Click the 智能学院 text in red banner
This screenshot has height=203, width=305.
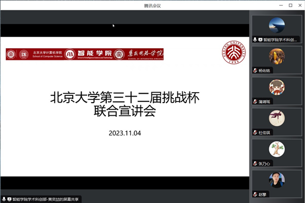click(x=95, y=53)
